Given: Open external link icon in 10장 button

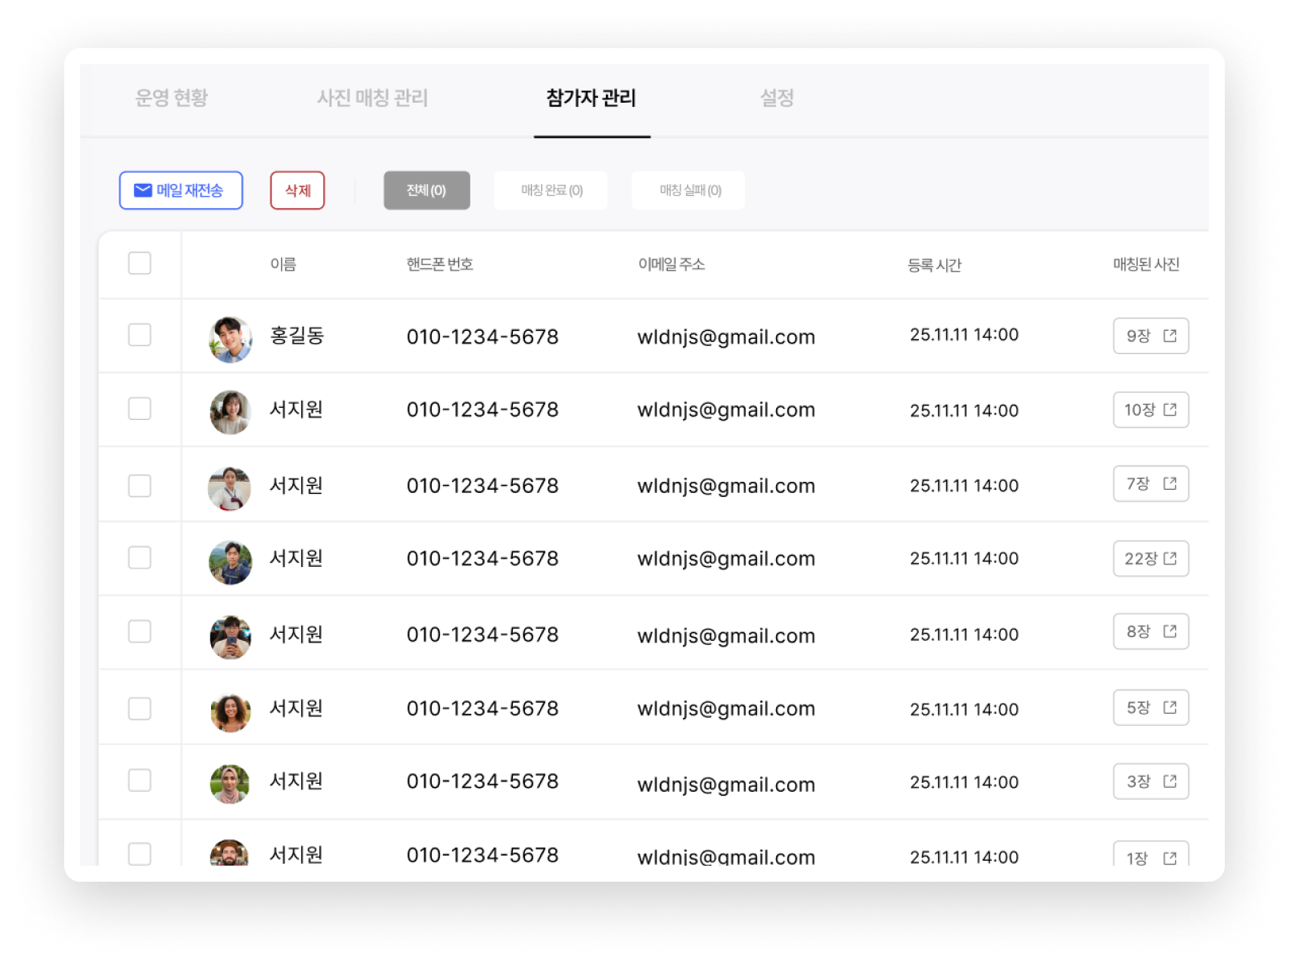Looking at the screenshot, I should tap(1170, 410).
